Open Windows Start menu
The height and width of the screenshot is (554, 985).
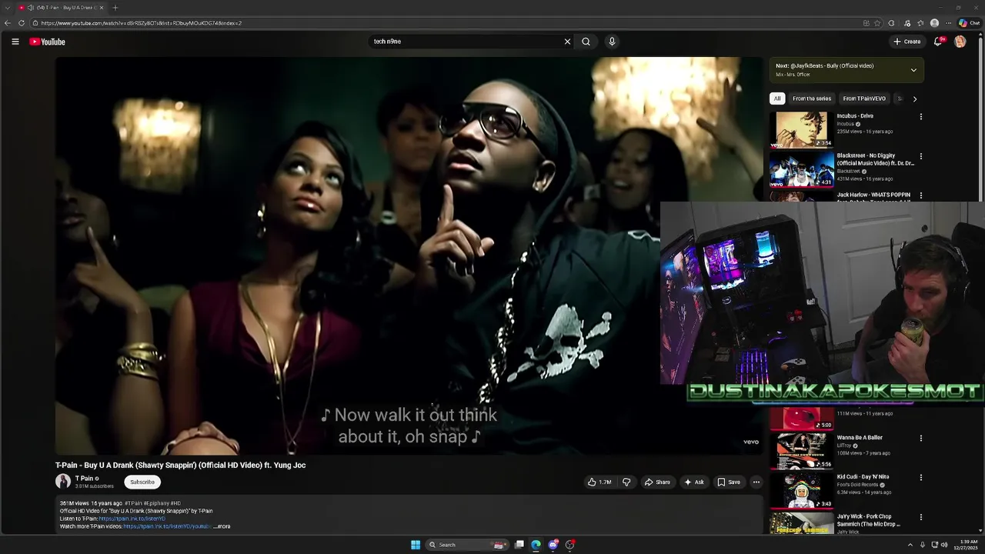pos(416,545)
